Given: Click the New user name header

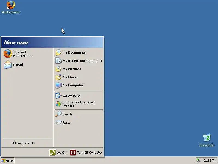Looking at the screenshot, I should (x=16, y=42).
